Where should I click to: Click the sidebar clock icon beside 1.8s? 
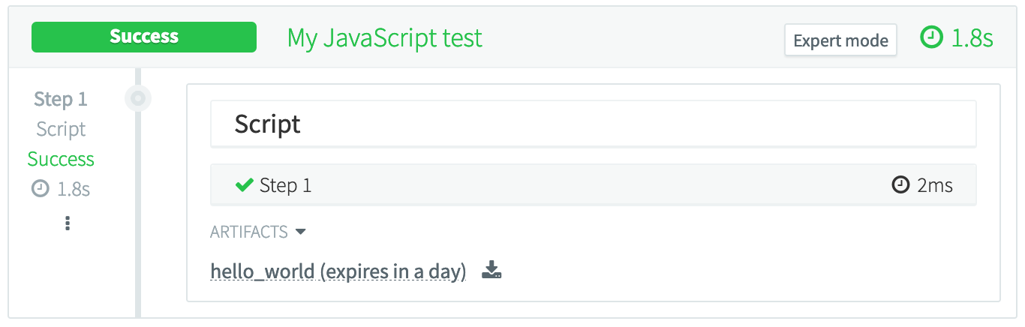pyautogui.click(x=41, y=189)
